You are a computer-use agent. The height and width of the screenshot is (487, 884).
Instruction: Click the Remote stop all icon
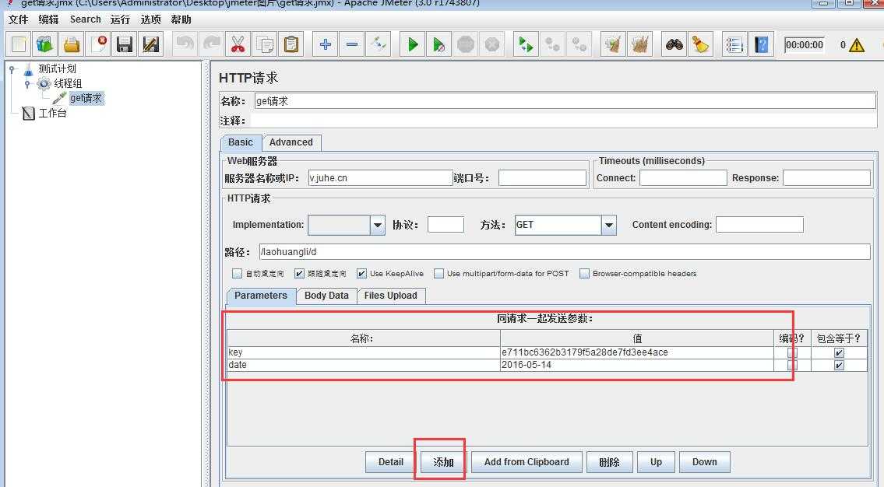(x=552, y=44)
